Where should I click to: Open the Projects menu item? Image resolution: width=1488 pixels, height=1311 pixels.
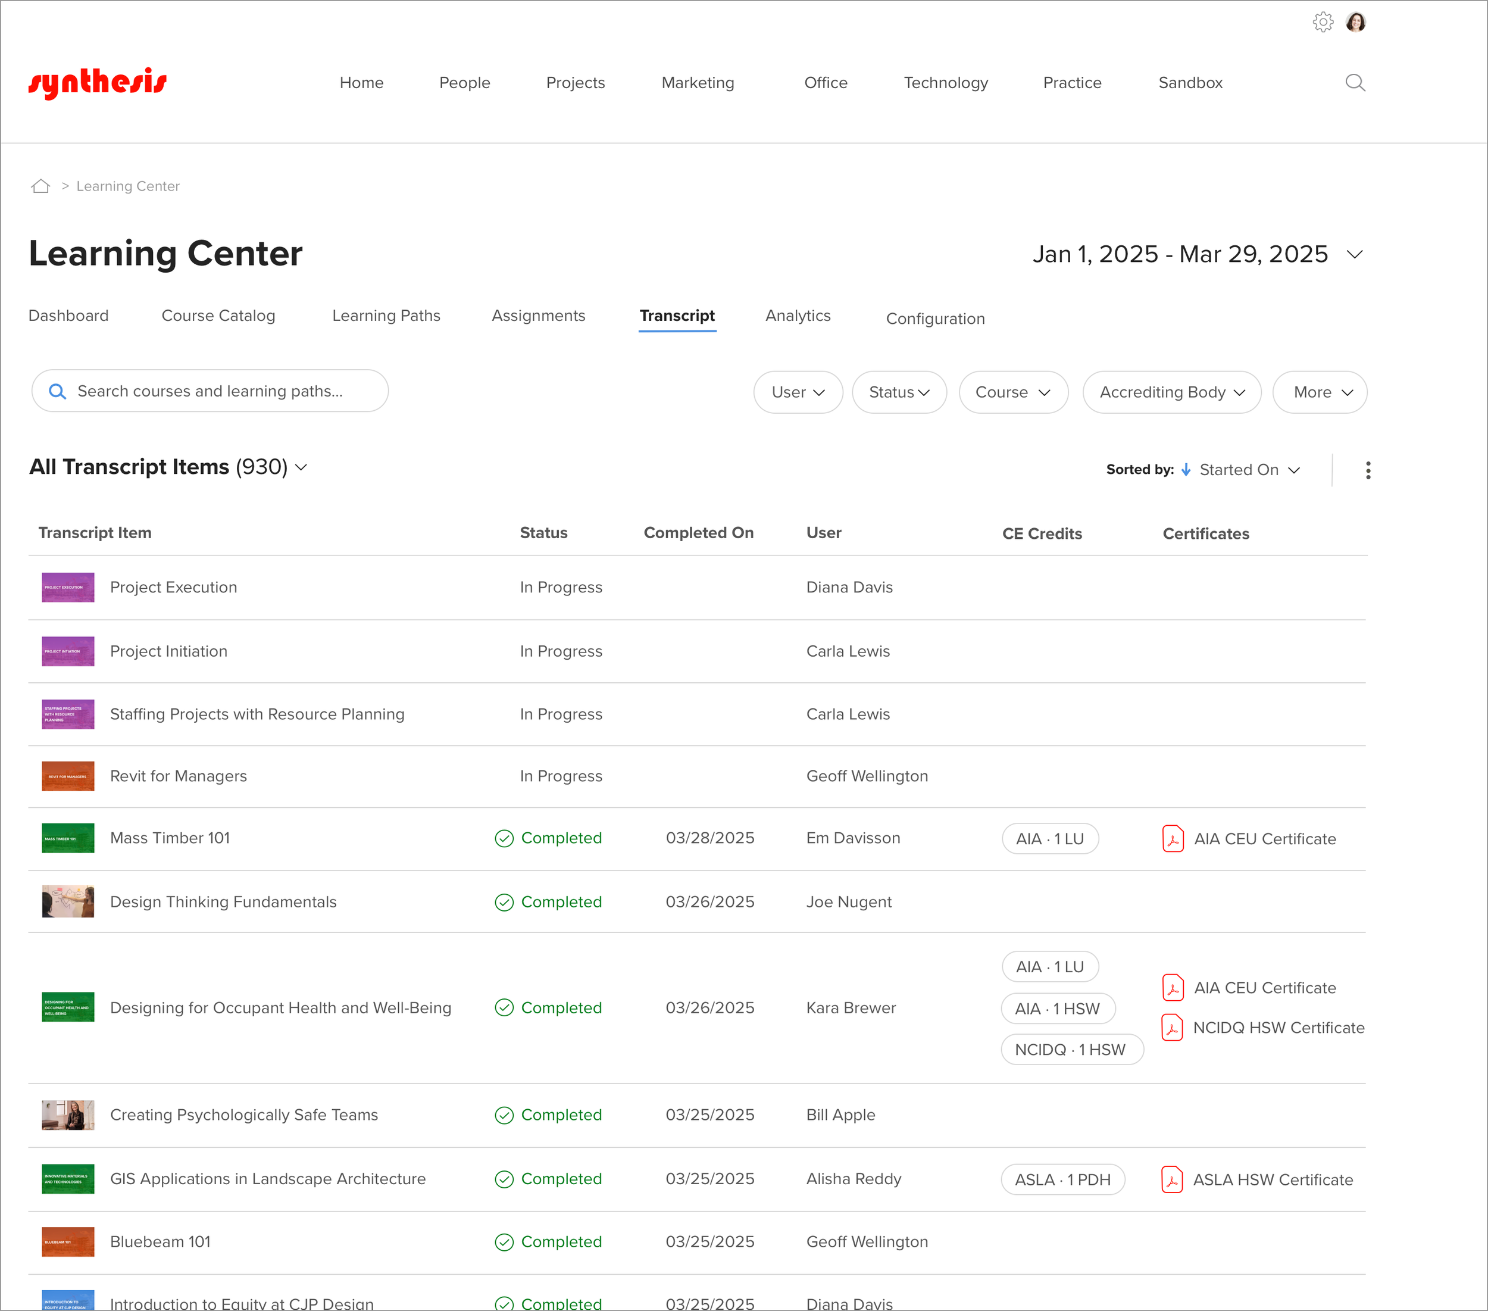click(575, 82)
